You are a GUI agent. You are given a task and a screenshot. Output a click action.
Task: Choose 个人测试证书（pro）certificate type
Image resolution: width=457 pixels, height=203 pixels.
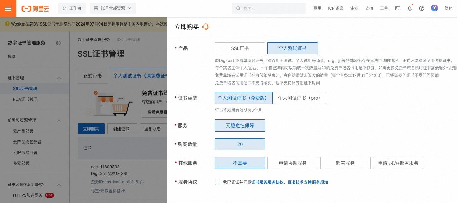tap(300, 98)
